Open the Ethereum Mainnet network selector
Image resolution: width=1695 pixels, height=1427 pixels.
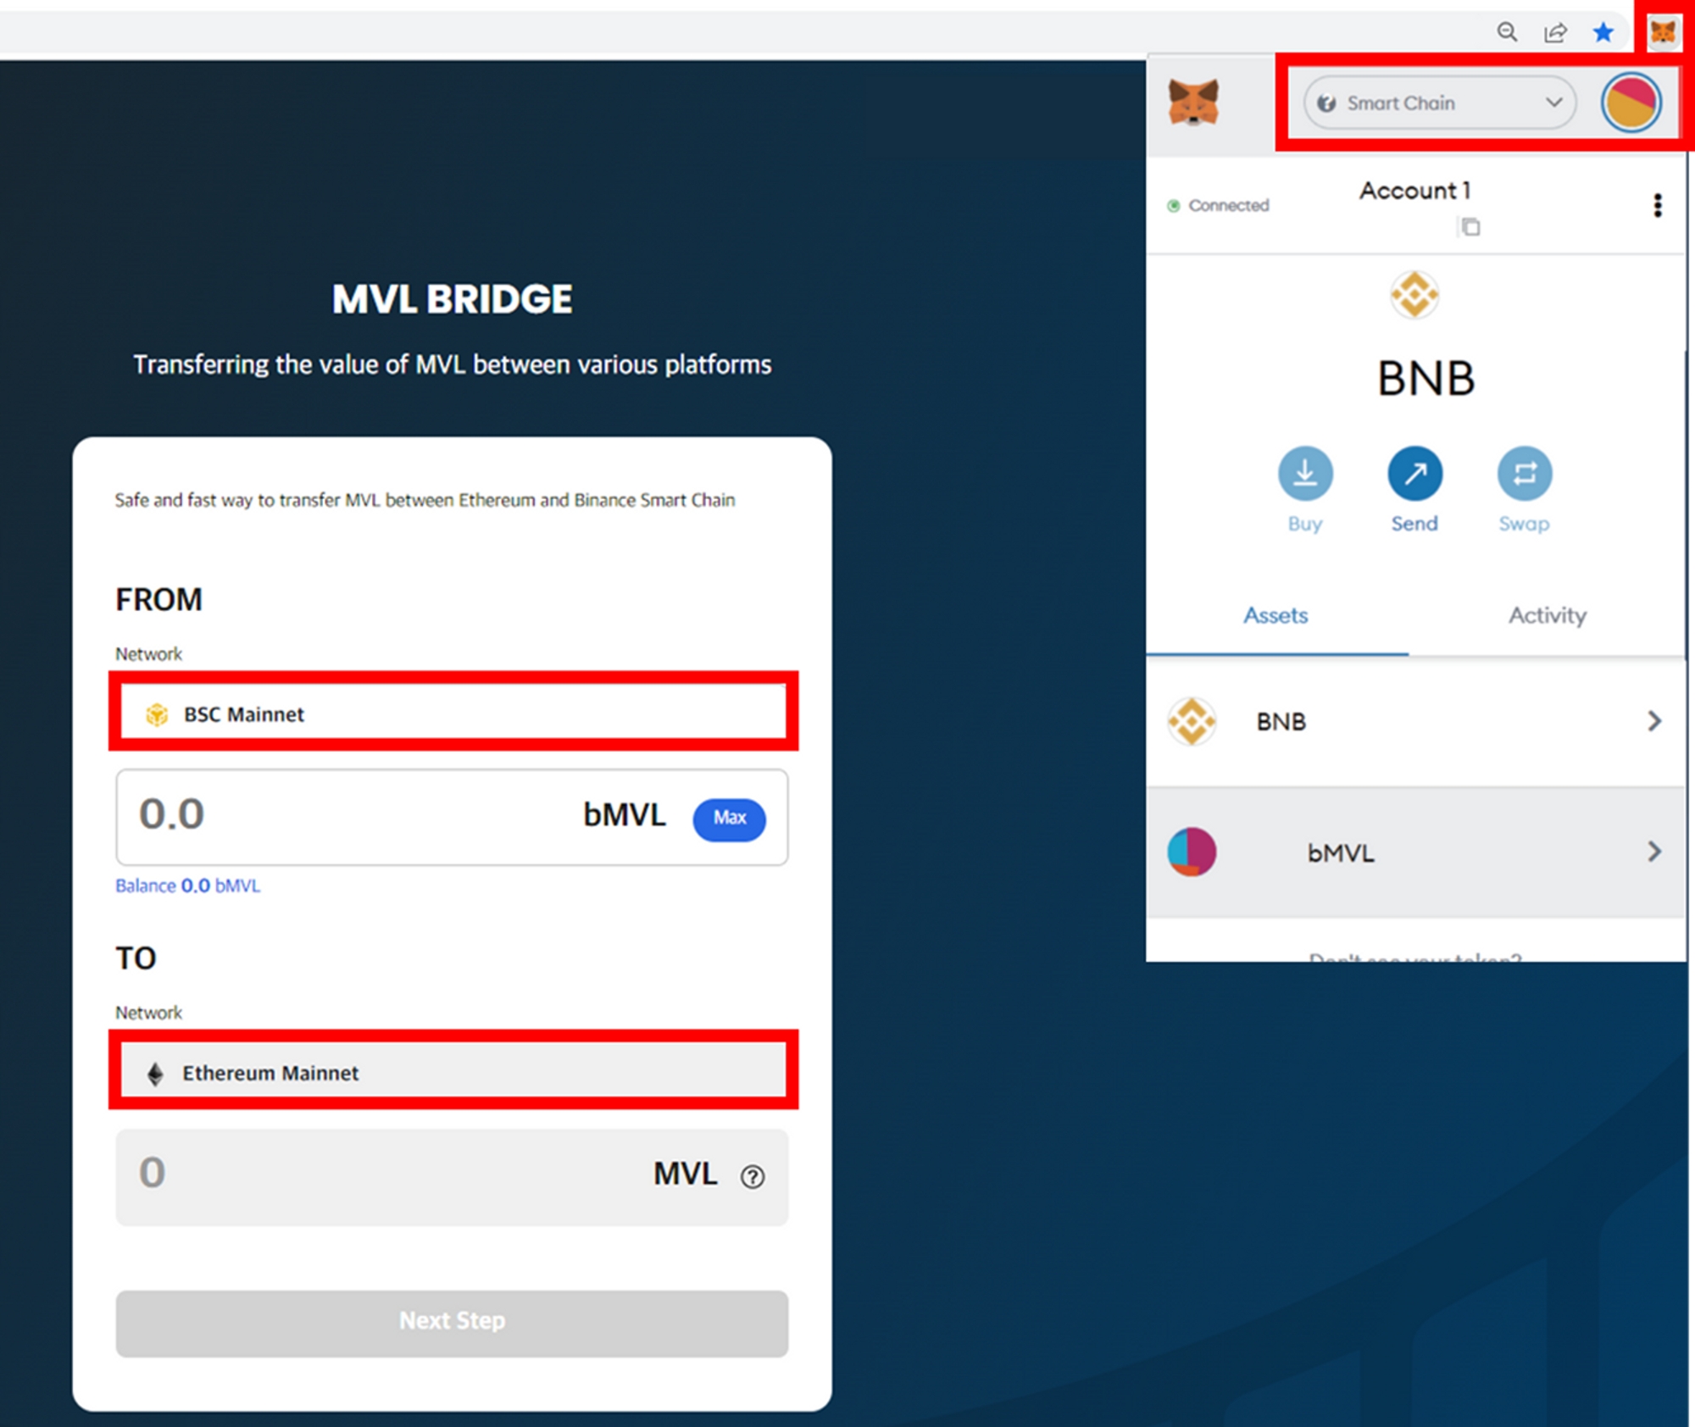click(453, 1072)
